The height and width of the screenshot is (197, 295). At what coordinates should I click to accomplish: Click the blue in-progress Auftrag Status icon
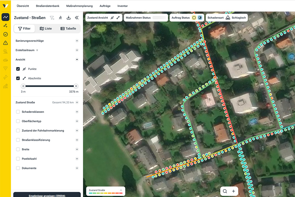coord(200,18)
